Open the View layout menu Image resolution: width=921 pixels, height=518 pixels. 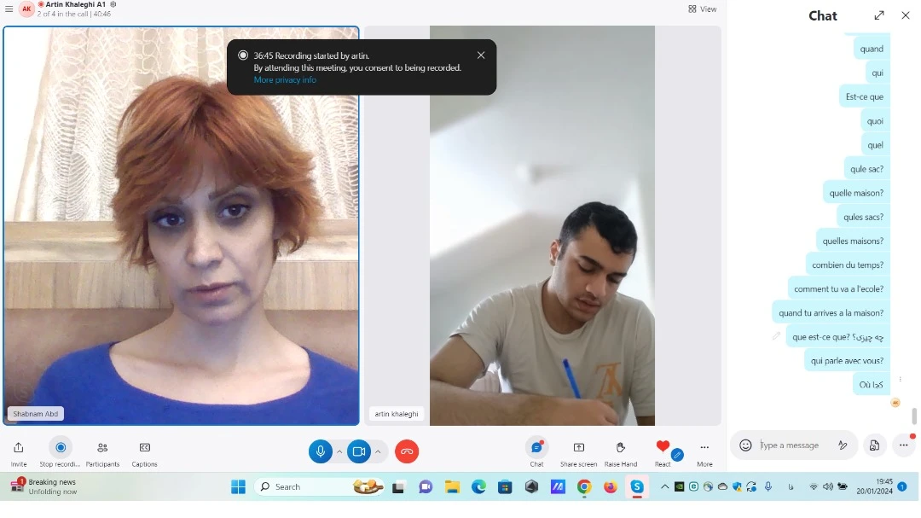tap(703, 9)
